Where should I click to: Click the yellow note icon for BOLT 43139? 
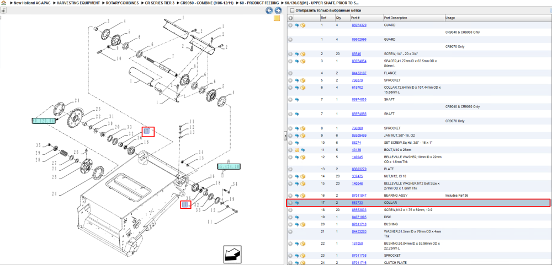click(297, 150)
